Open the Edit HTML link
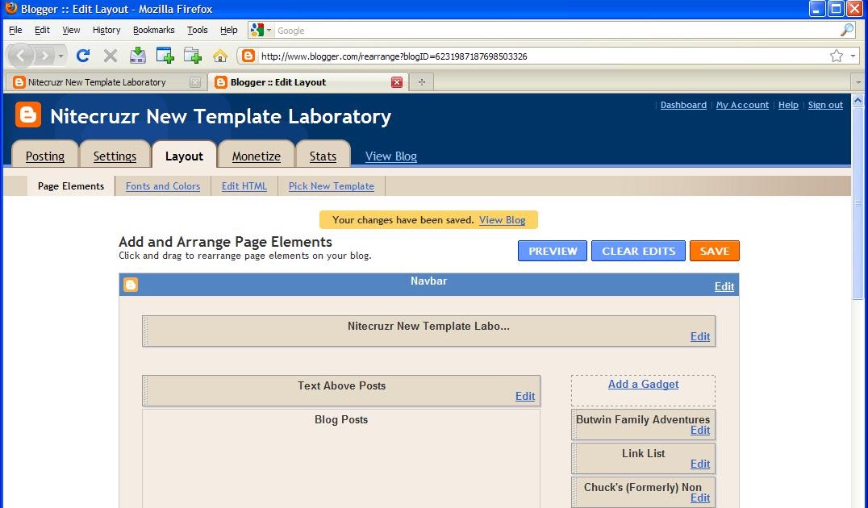The height and width of the screenshot is (508, 868). tap(244, 186)
